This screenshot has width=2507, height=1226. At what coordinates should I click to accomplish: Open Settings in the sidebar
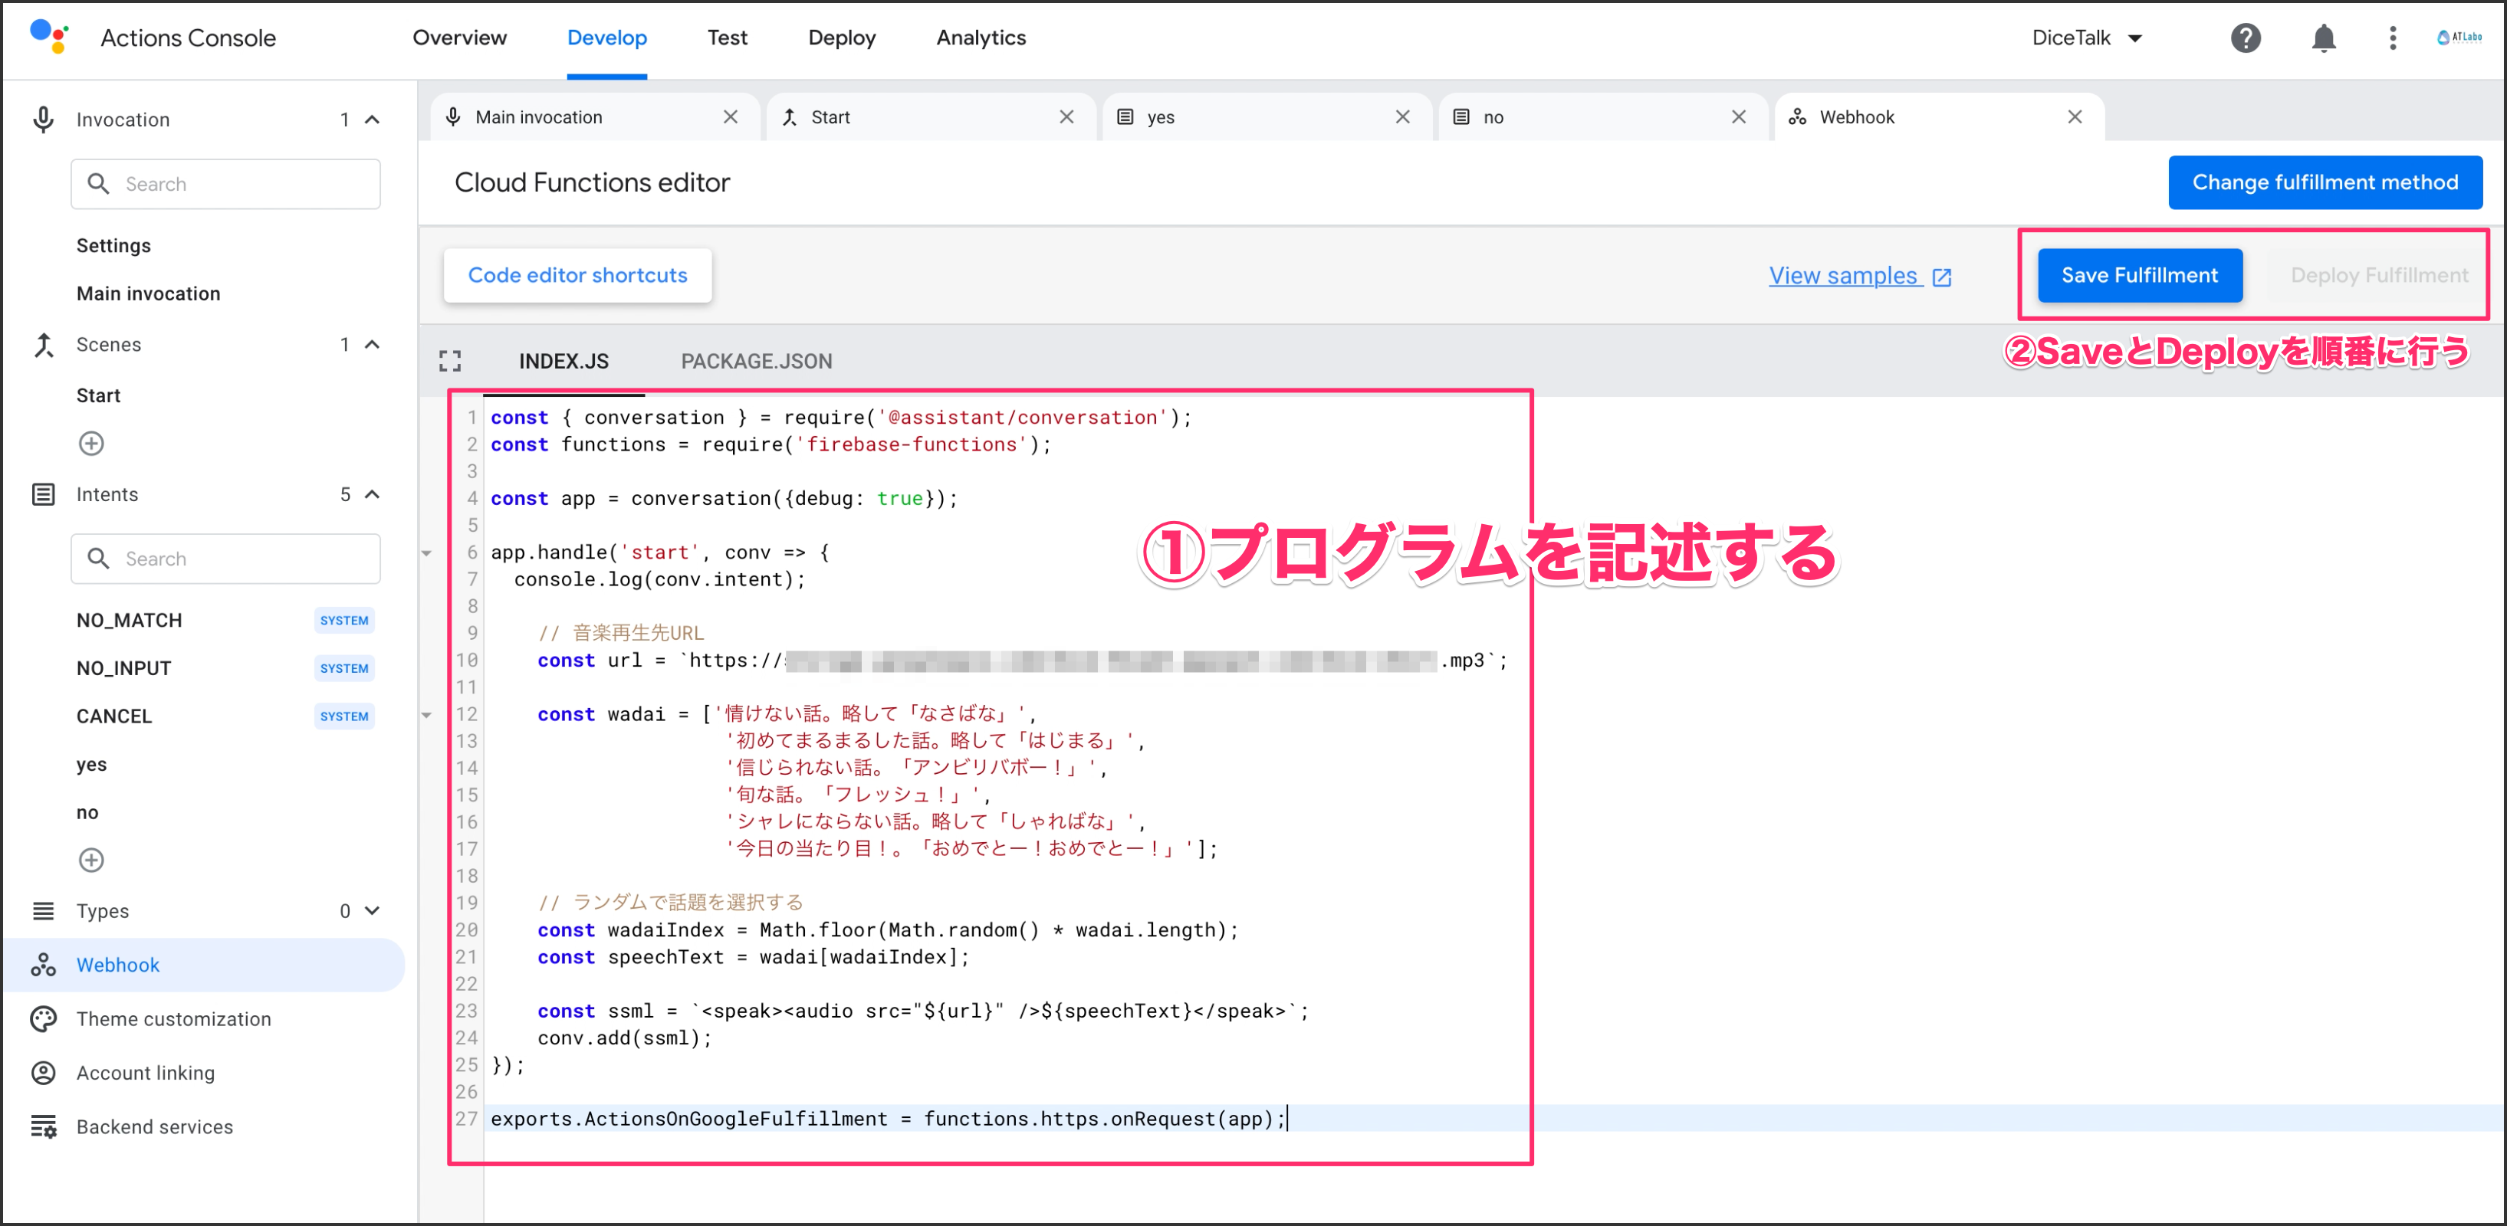[x=114, y=246]
